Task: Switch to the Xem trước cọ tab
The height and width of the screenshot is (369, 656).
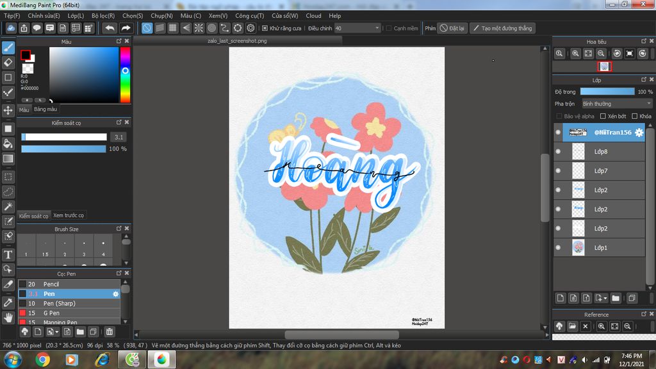Action: (x=68, y=215)
